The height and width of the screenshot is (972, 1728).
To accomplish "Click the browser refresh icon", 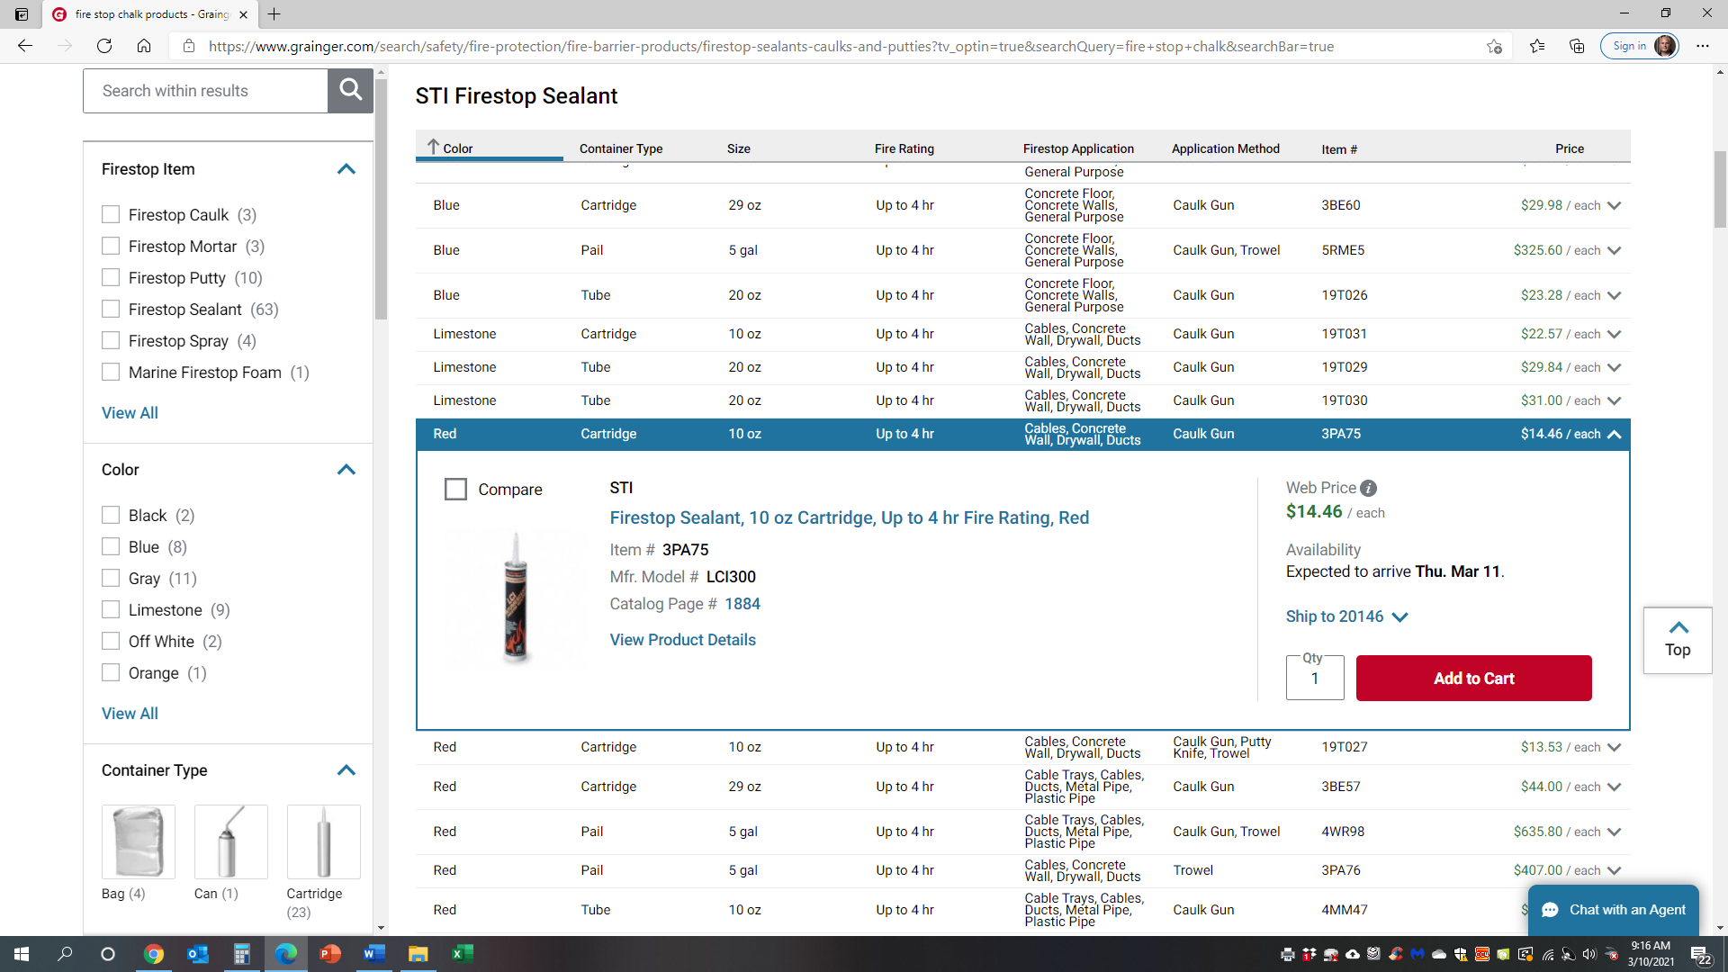I will (104, 46).
